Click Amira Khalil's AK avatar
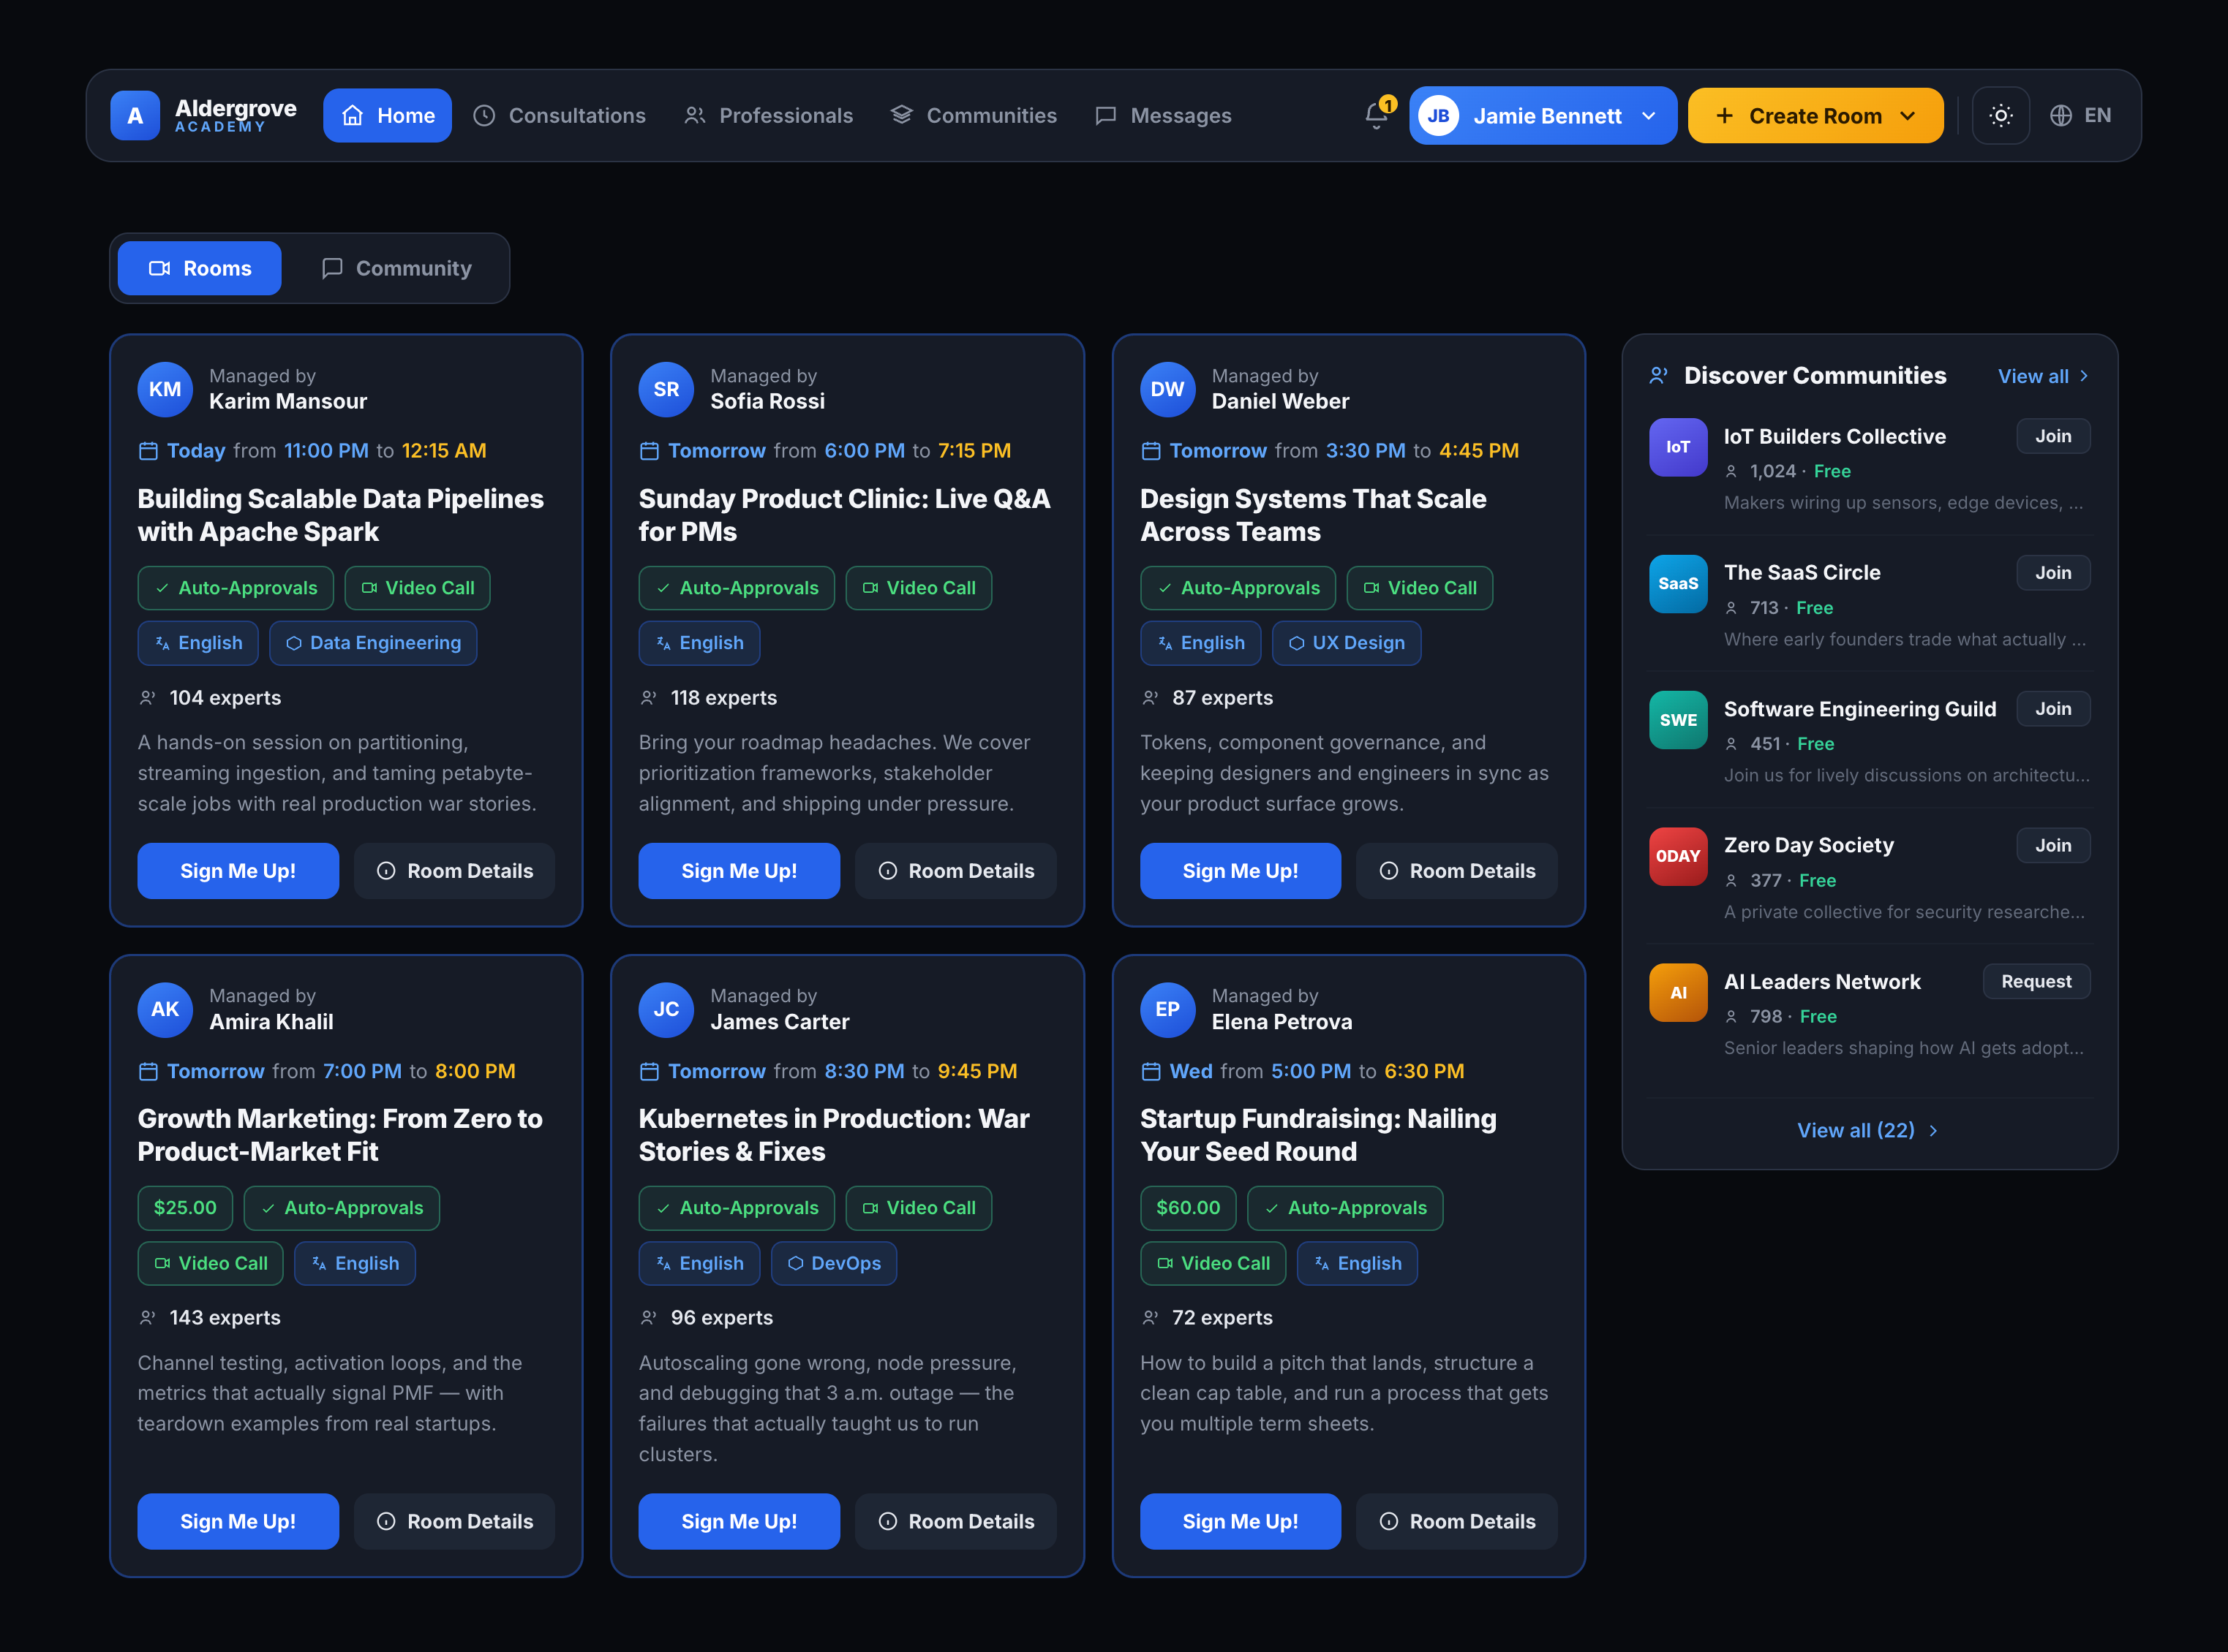 (165, 1009)
